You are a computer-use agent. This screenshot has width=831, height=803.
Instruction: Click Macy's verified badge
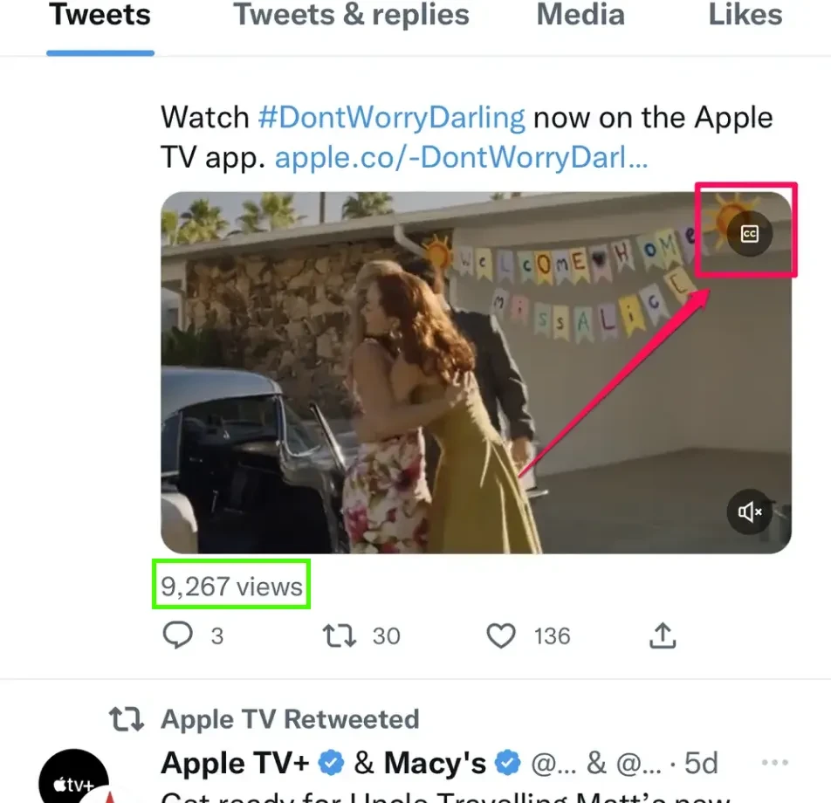tap(508, 764)
